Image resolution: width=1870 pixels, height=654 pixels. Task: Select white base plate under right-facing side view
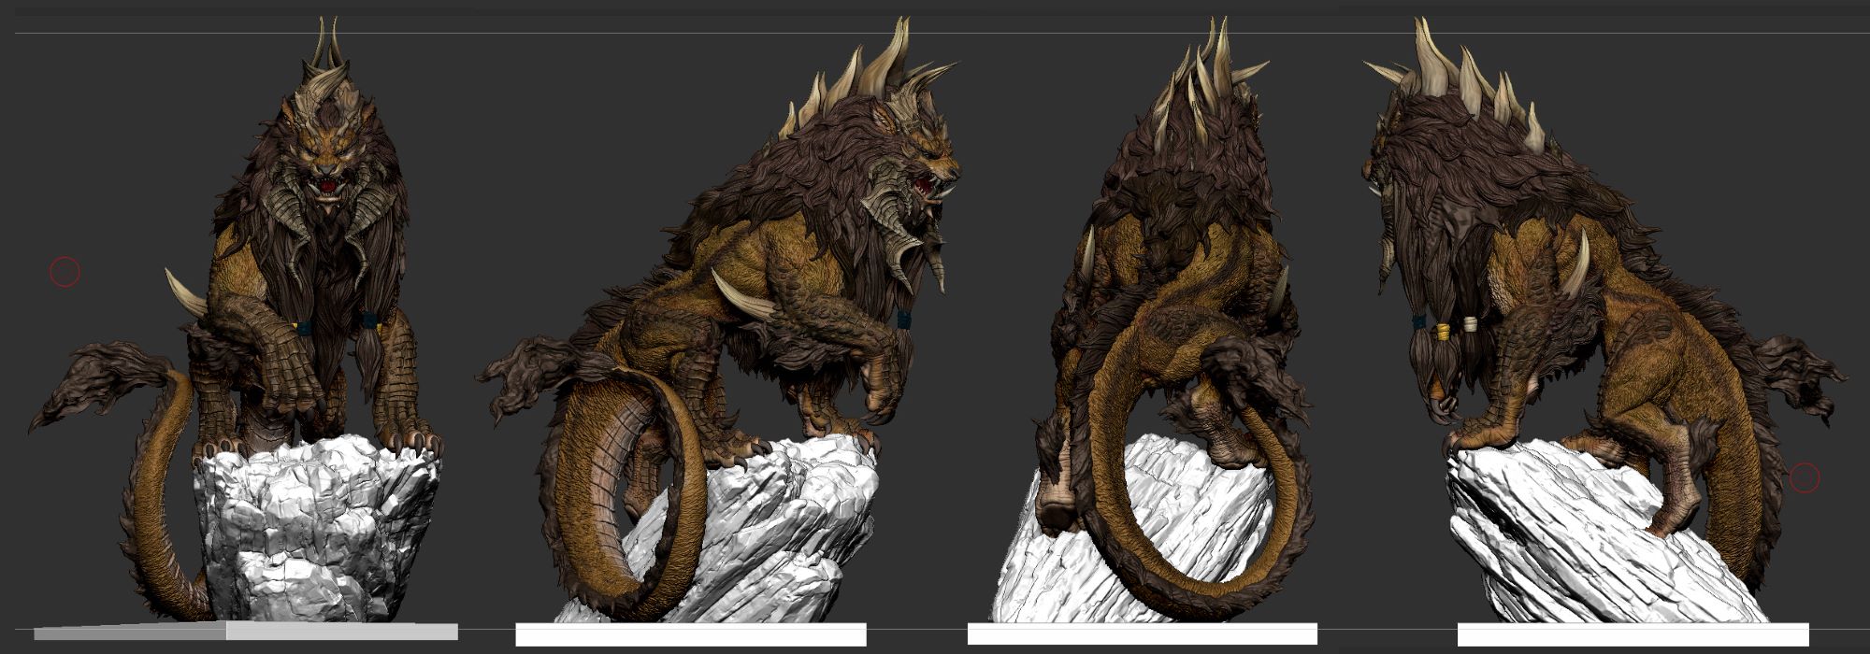690,635
